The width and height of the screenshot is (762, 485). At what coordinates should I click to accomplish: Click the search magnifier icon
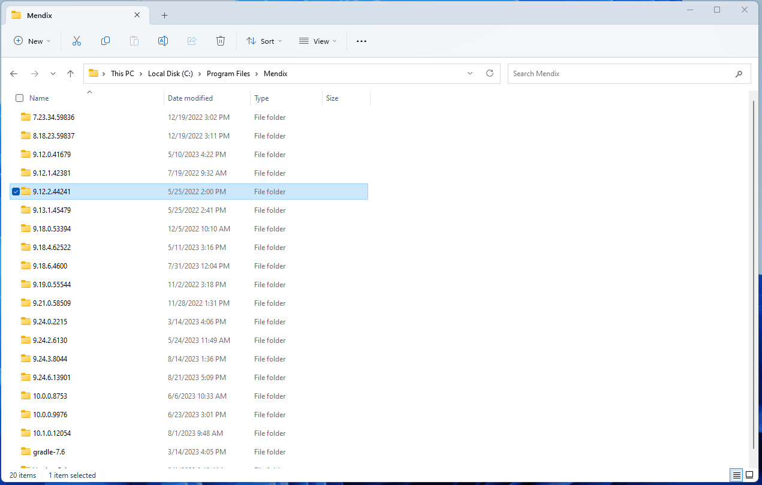pyautogui.click(x=739, y=74)
